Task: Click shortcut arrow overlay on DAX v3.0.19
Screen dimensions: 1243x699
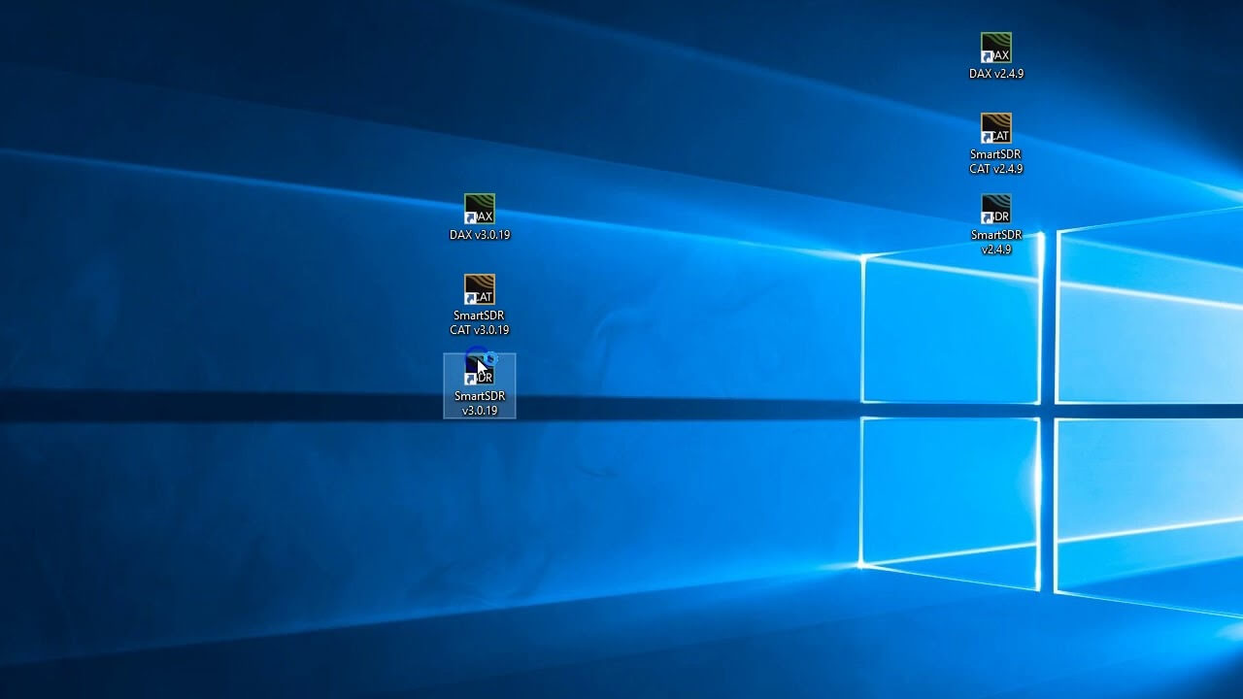Action: coord(470,218)
